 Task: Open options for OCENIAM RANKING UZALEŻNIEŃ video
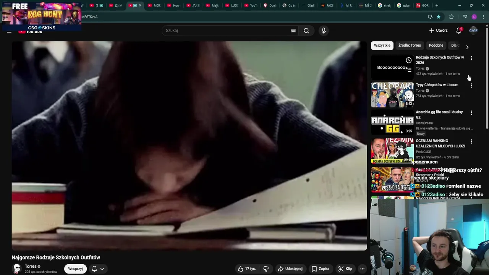pos(471,141)
